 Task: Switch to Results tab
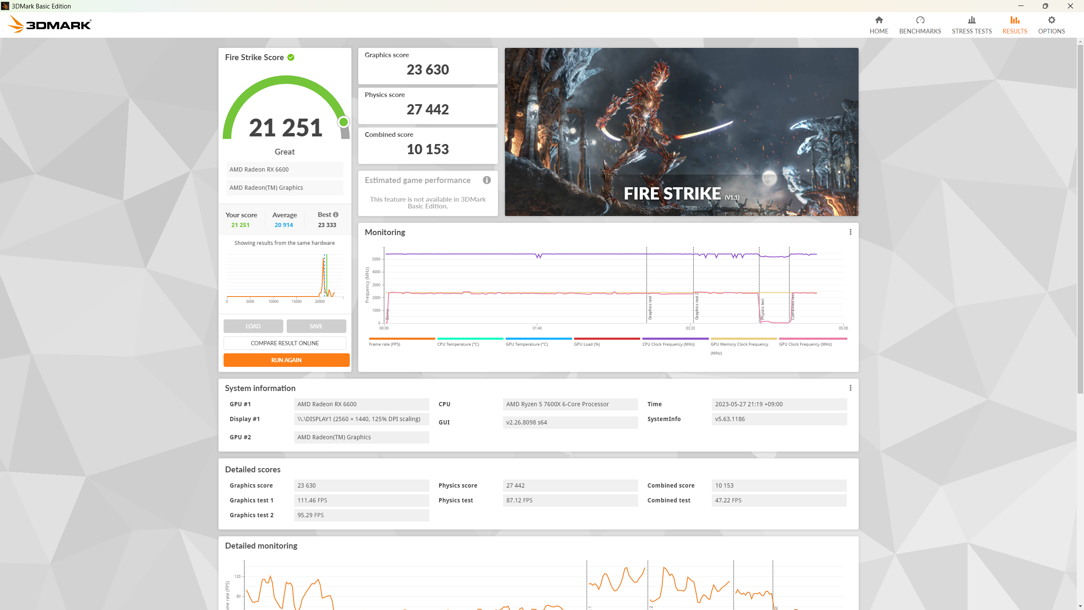[1015, 25]
